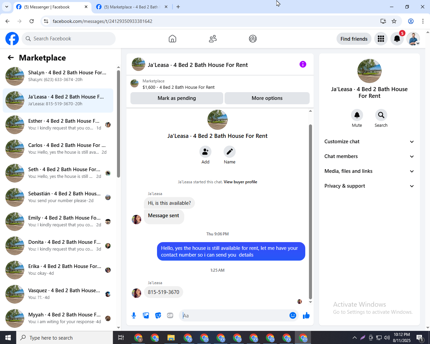Screen dimensions: 430x344
Task: Open Myyah conversation in list
Action: pyautogui.click(x=58, y=318)
